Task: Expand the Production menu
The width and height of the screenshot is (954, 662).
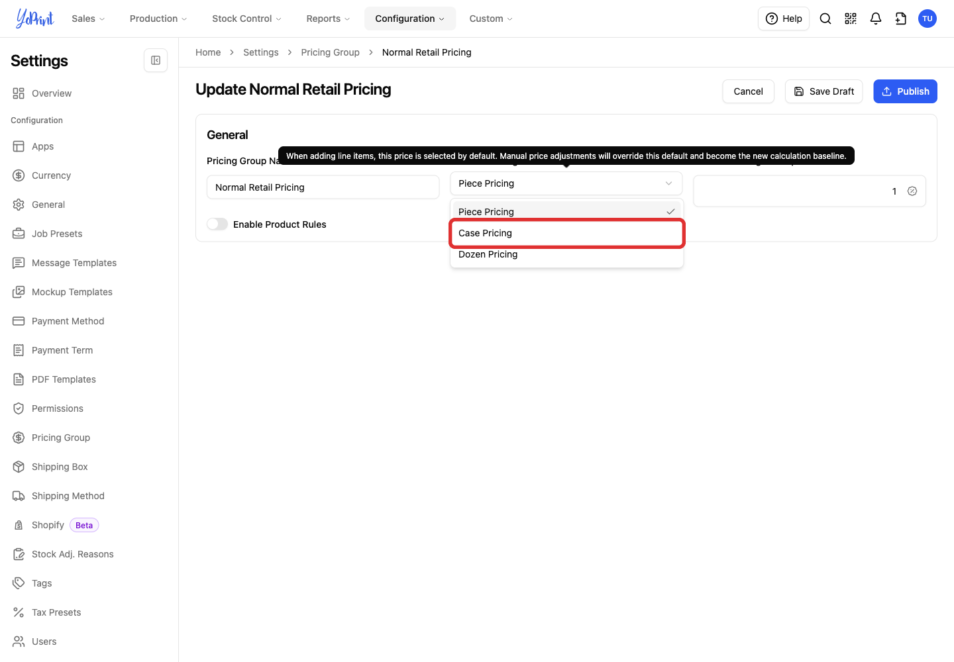Action: click(x=158, y=19)
